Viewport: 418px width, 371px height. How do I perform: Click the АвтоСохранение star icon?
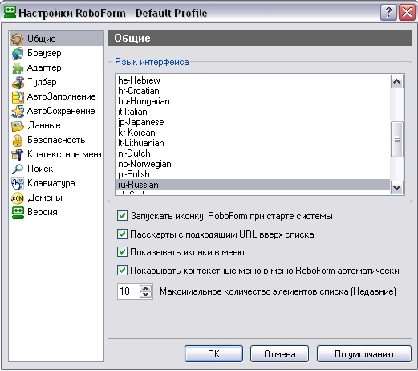pos(18,112)
